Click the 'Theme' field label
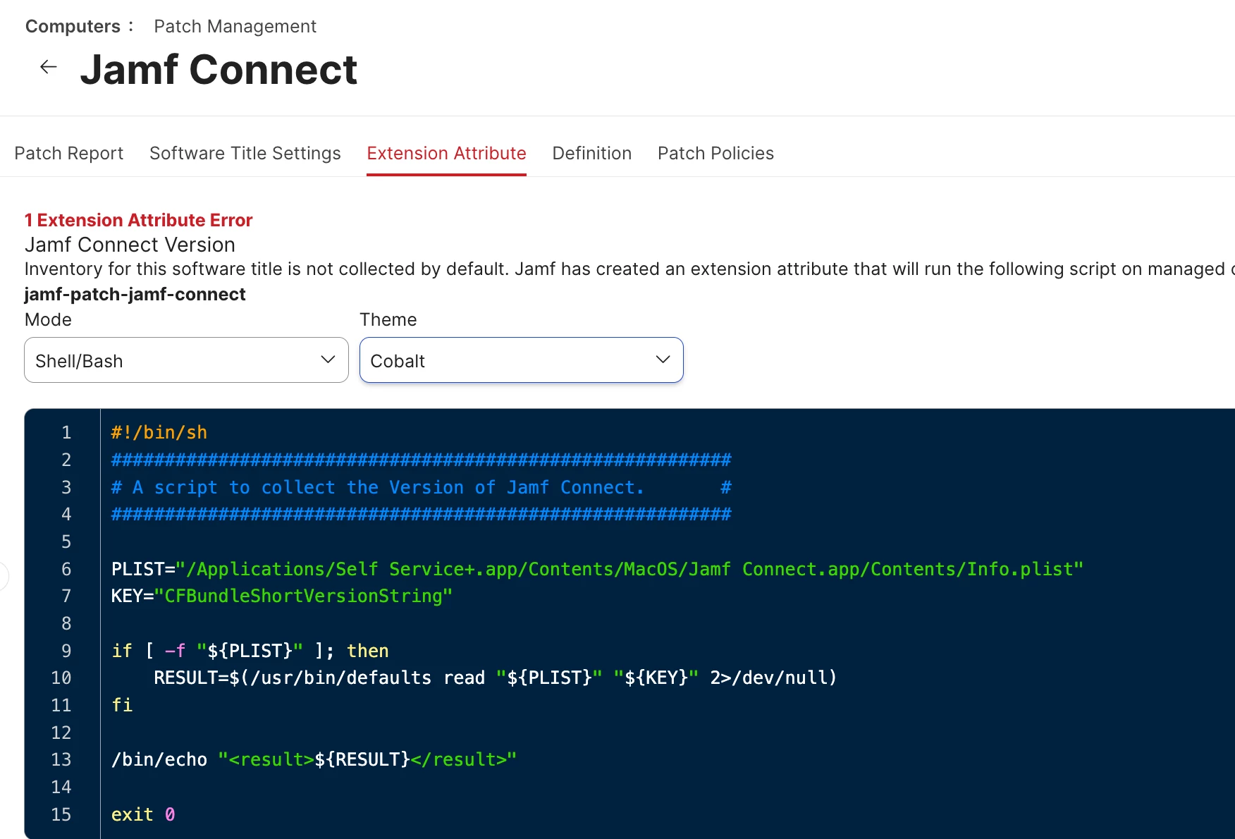The image size is (1235, 839). pyautogui.click(x=388, y=319)
